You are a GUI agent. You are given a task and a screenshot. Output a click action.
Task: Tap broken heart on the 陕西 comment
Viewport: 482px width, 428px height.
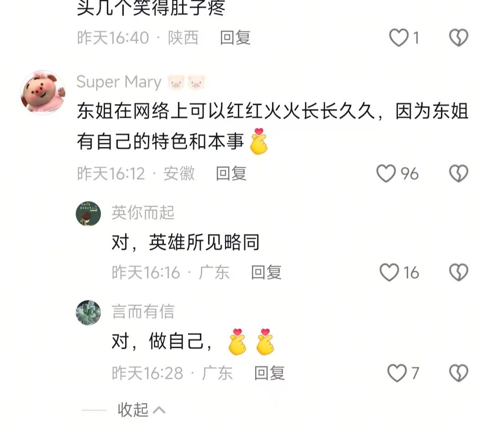[459, 38]
